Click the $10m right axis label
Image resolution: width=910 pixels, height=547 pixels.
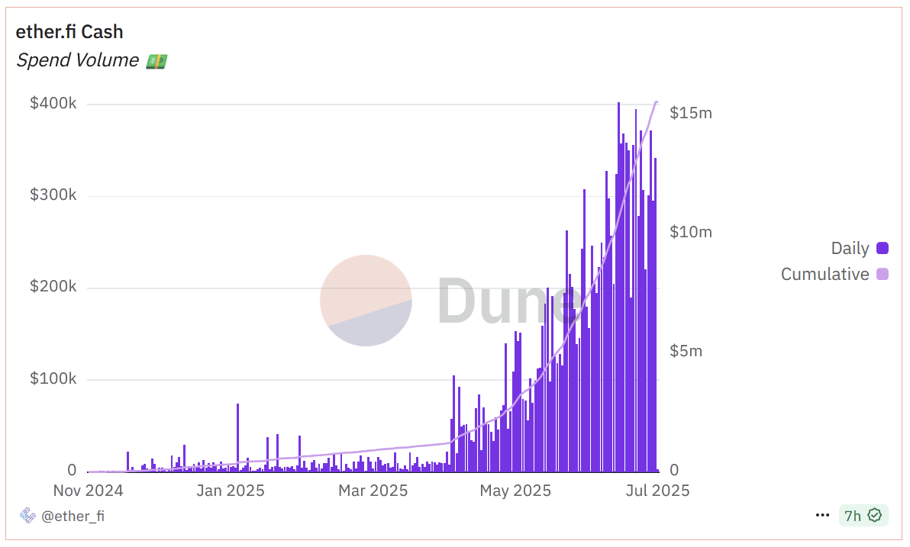click(691, 232)
